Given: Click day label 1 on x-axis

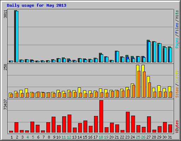Looking at the screenshot, I should (x=12, y=137).
